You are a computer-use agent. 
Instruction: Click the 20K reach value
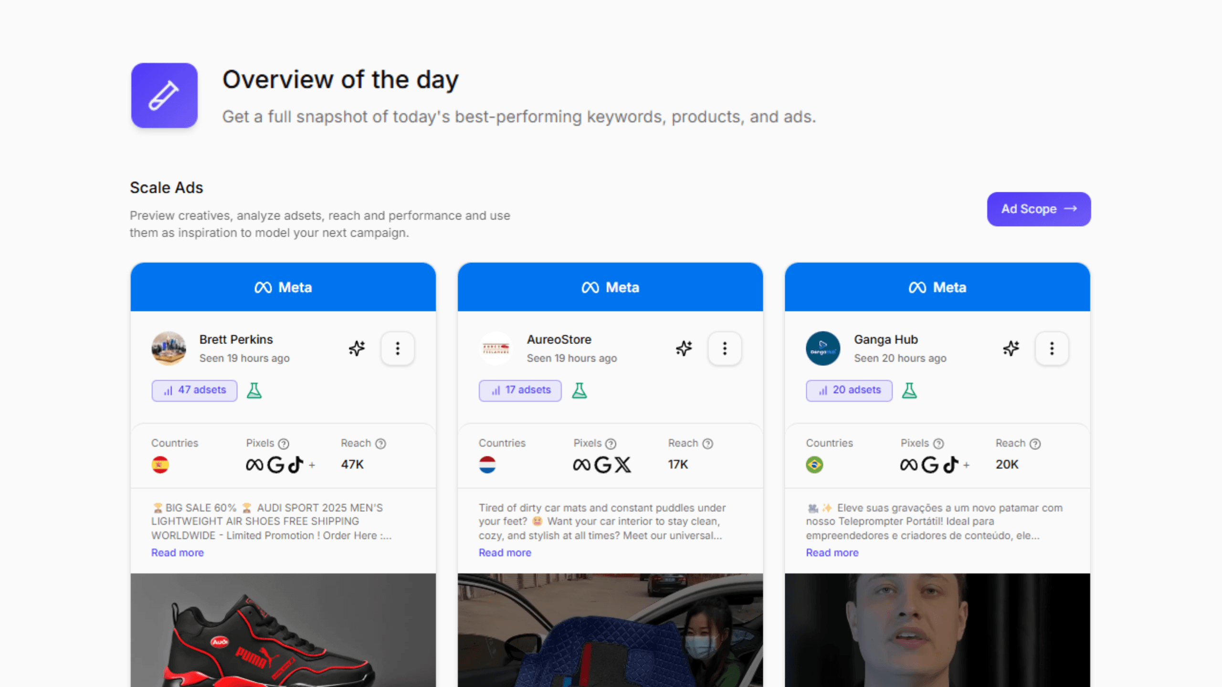click(x=1007, y=465)
